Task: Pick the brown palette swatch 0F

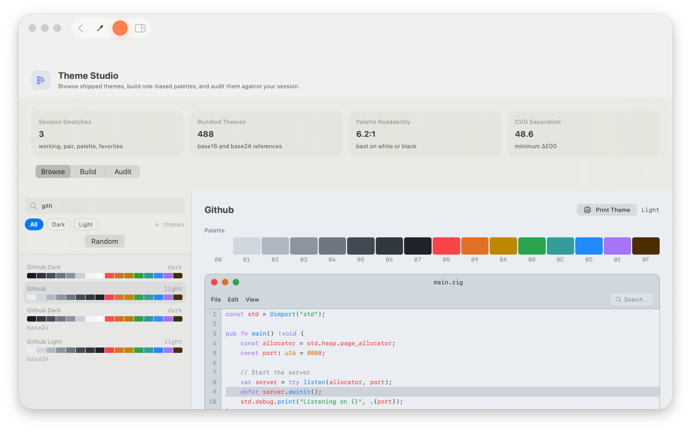Action: pyautogui.click(x=646, y=246)
